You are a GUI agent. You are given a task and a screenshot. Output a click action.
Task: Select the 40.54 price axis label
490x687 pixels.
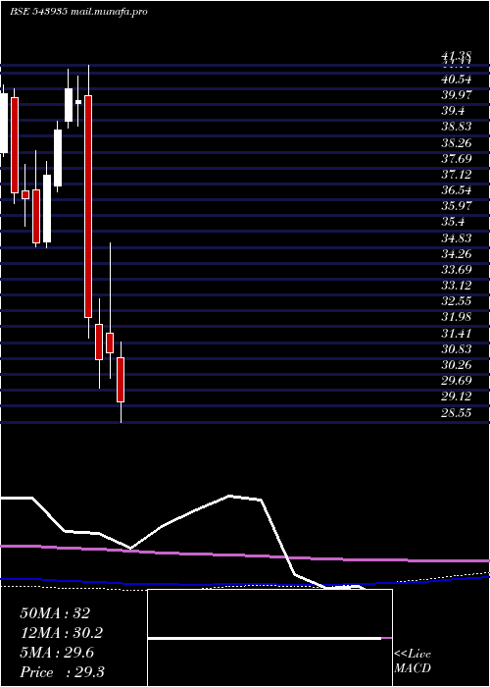457,79
